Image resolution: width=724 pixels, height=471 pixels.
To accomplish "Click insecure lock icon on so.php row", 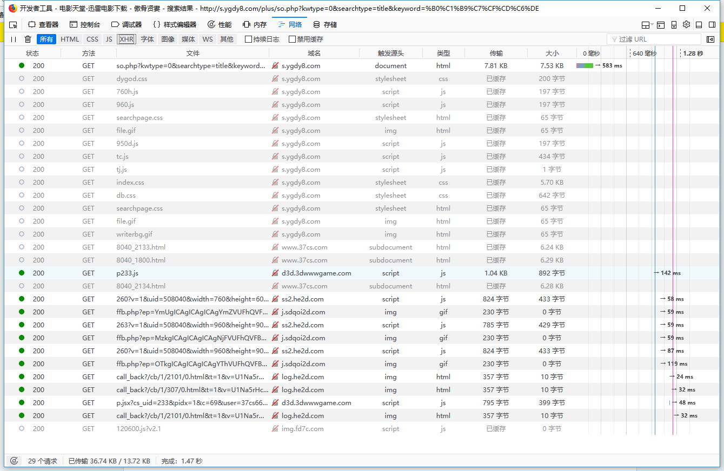I will coord(275,66).
